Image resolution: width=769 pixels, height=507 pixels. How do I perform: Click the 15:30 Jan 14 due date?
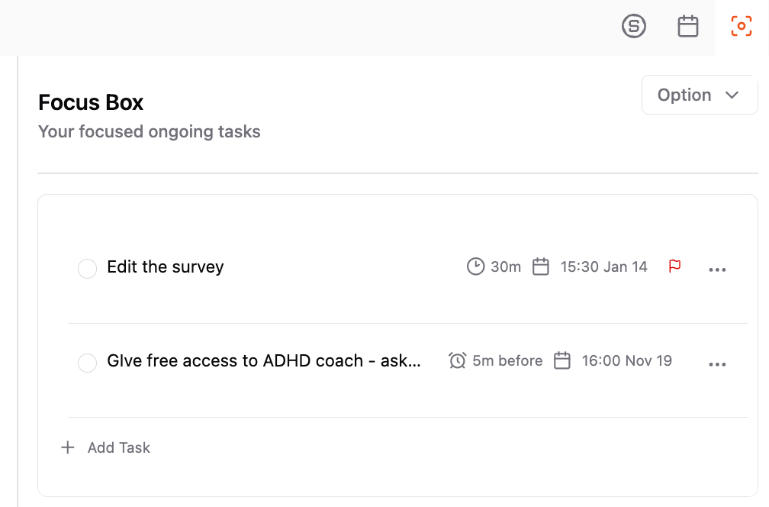click(603, 266)
